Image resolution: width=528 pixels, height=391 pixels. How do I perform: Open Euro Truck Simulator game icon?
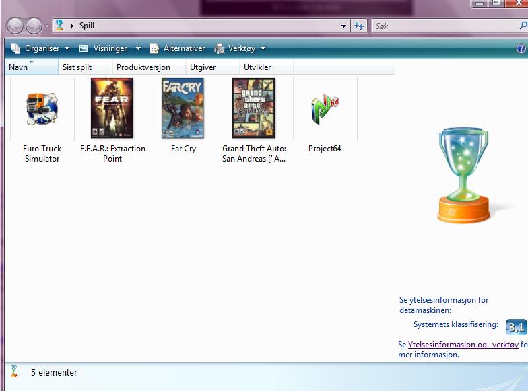click(x=42, y=109)
